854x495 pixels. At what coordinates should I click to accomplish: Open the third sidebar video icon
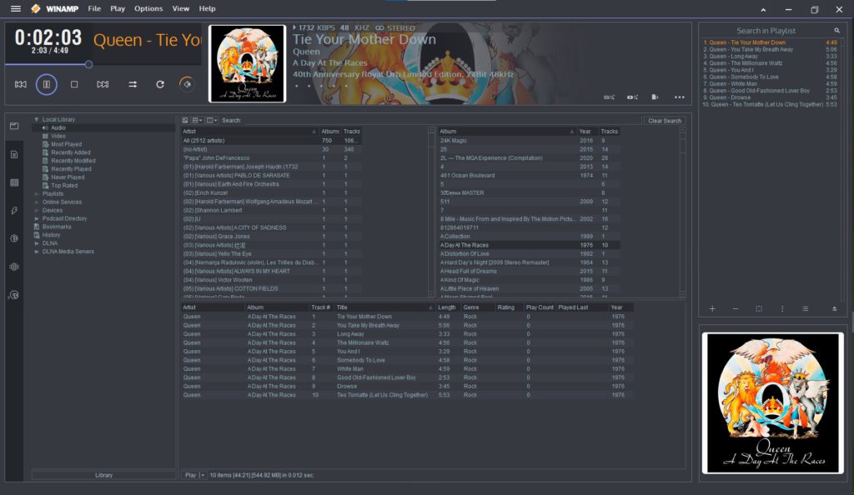[x=14, y=182]
